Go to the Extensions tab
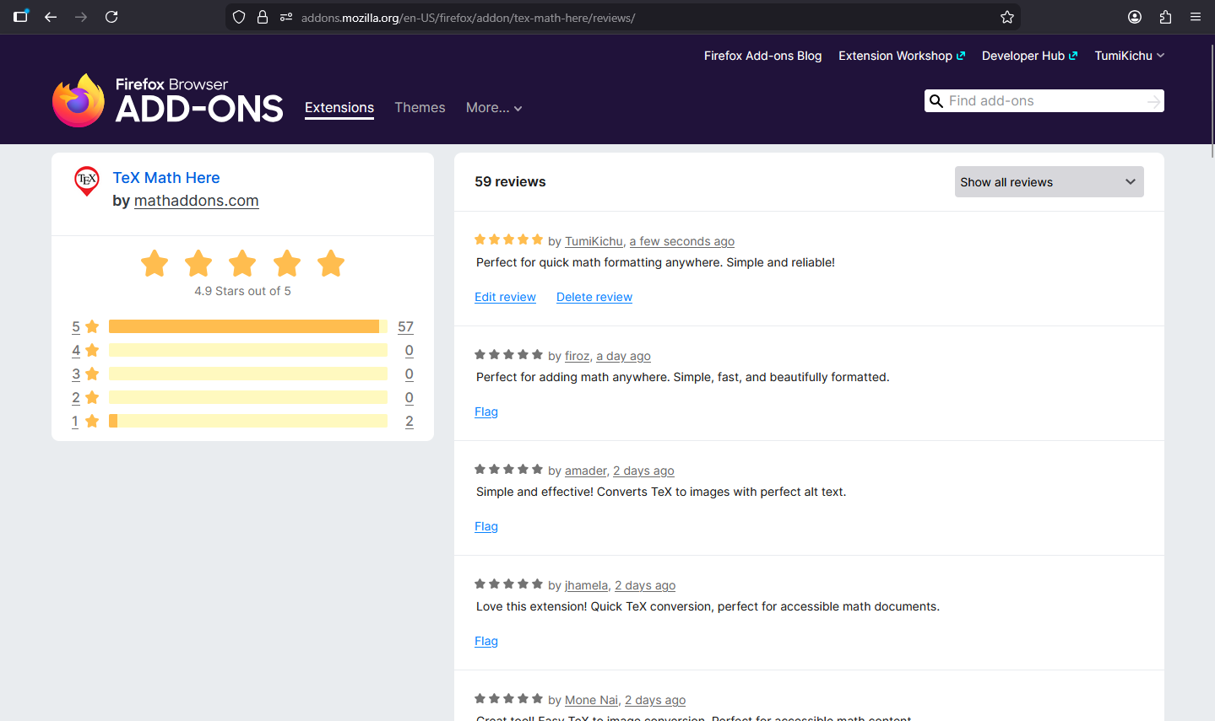The height and width of the screenshot is (721, 1215). (x=339, y=108)
